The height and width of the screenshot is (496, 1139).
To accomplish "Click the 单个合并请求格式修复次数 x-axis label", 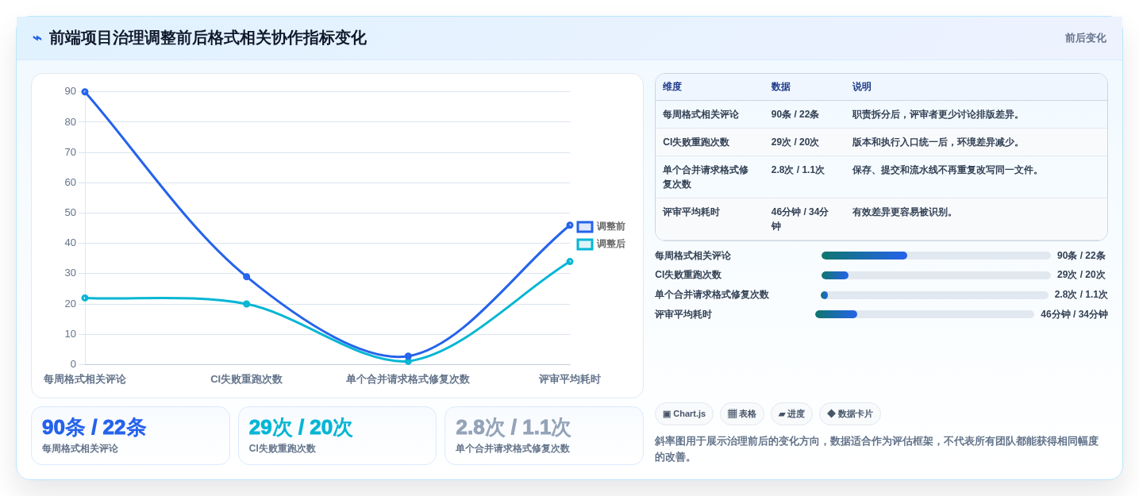I will 408,379.
